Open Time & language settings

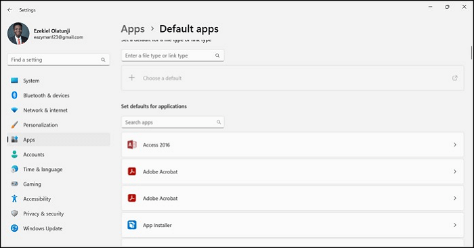coord(58,169)
